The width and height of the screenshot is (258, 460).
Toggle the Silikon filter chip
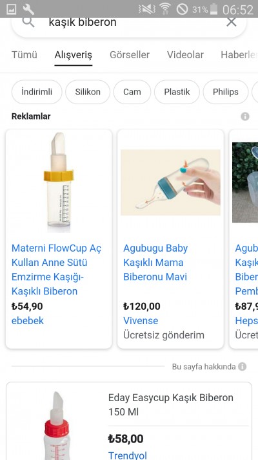[88, 92]
